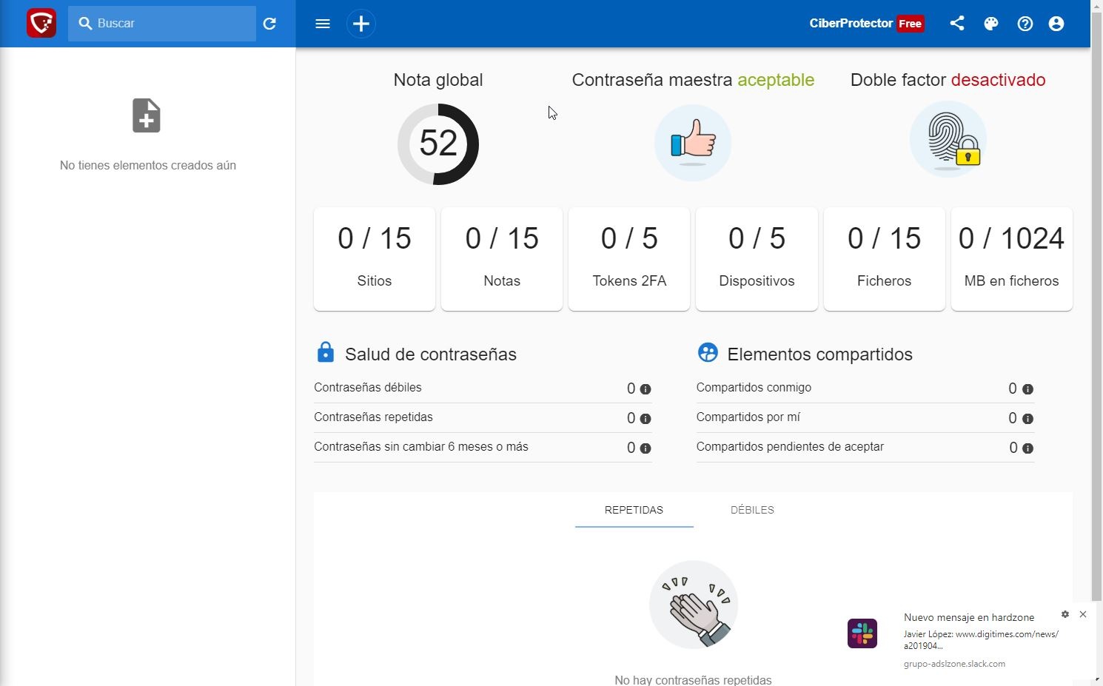This screenshot has width=1103, height=686.
Task: Click the refresh icon beside search
Action: pyautogui.click(x=270, y=24)
